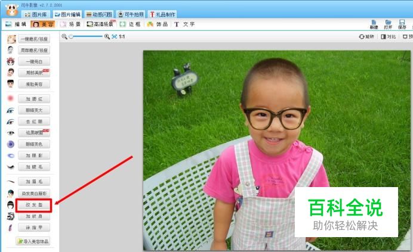Click the 加眉毛 button

tap(34, 182)
